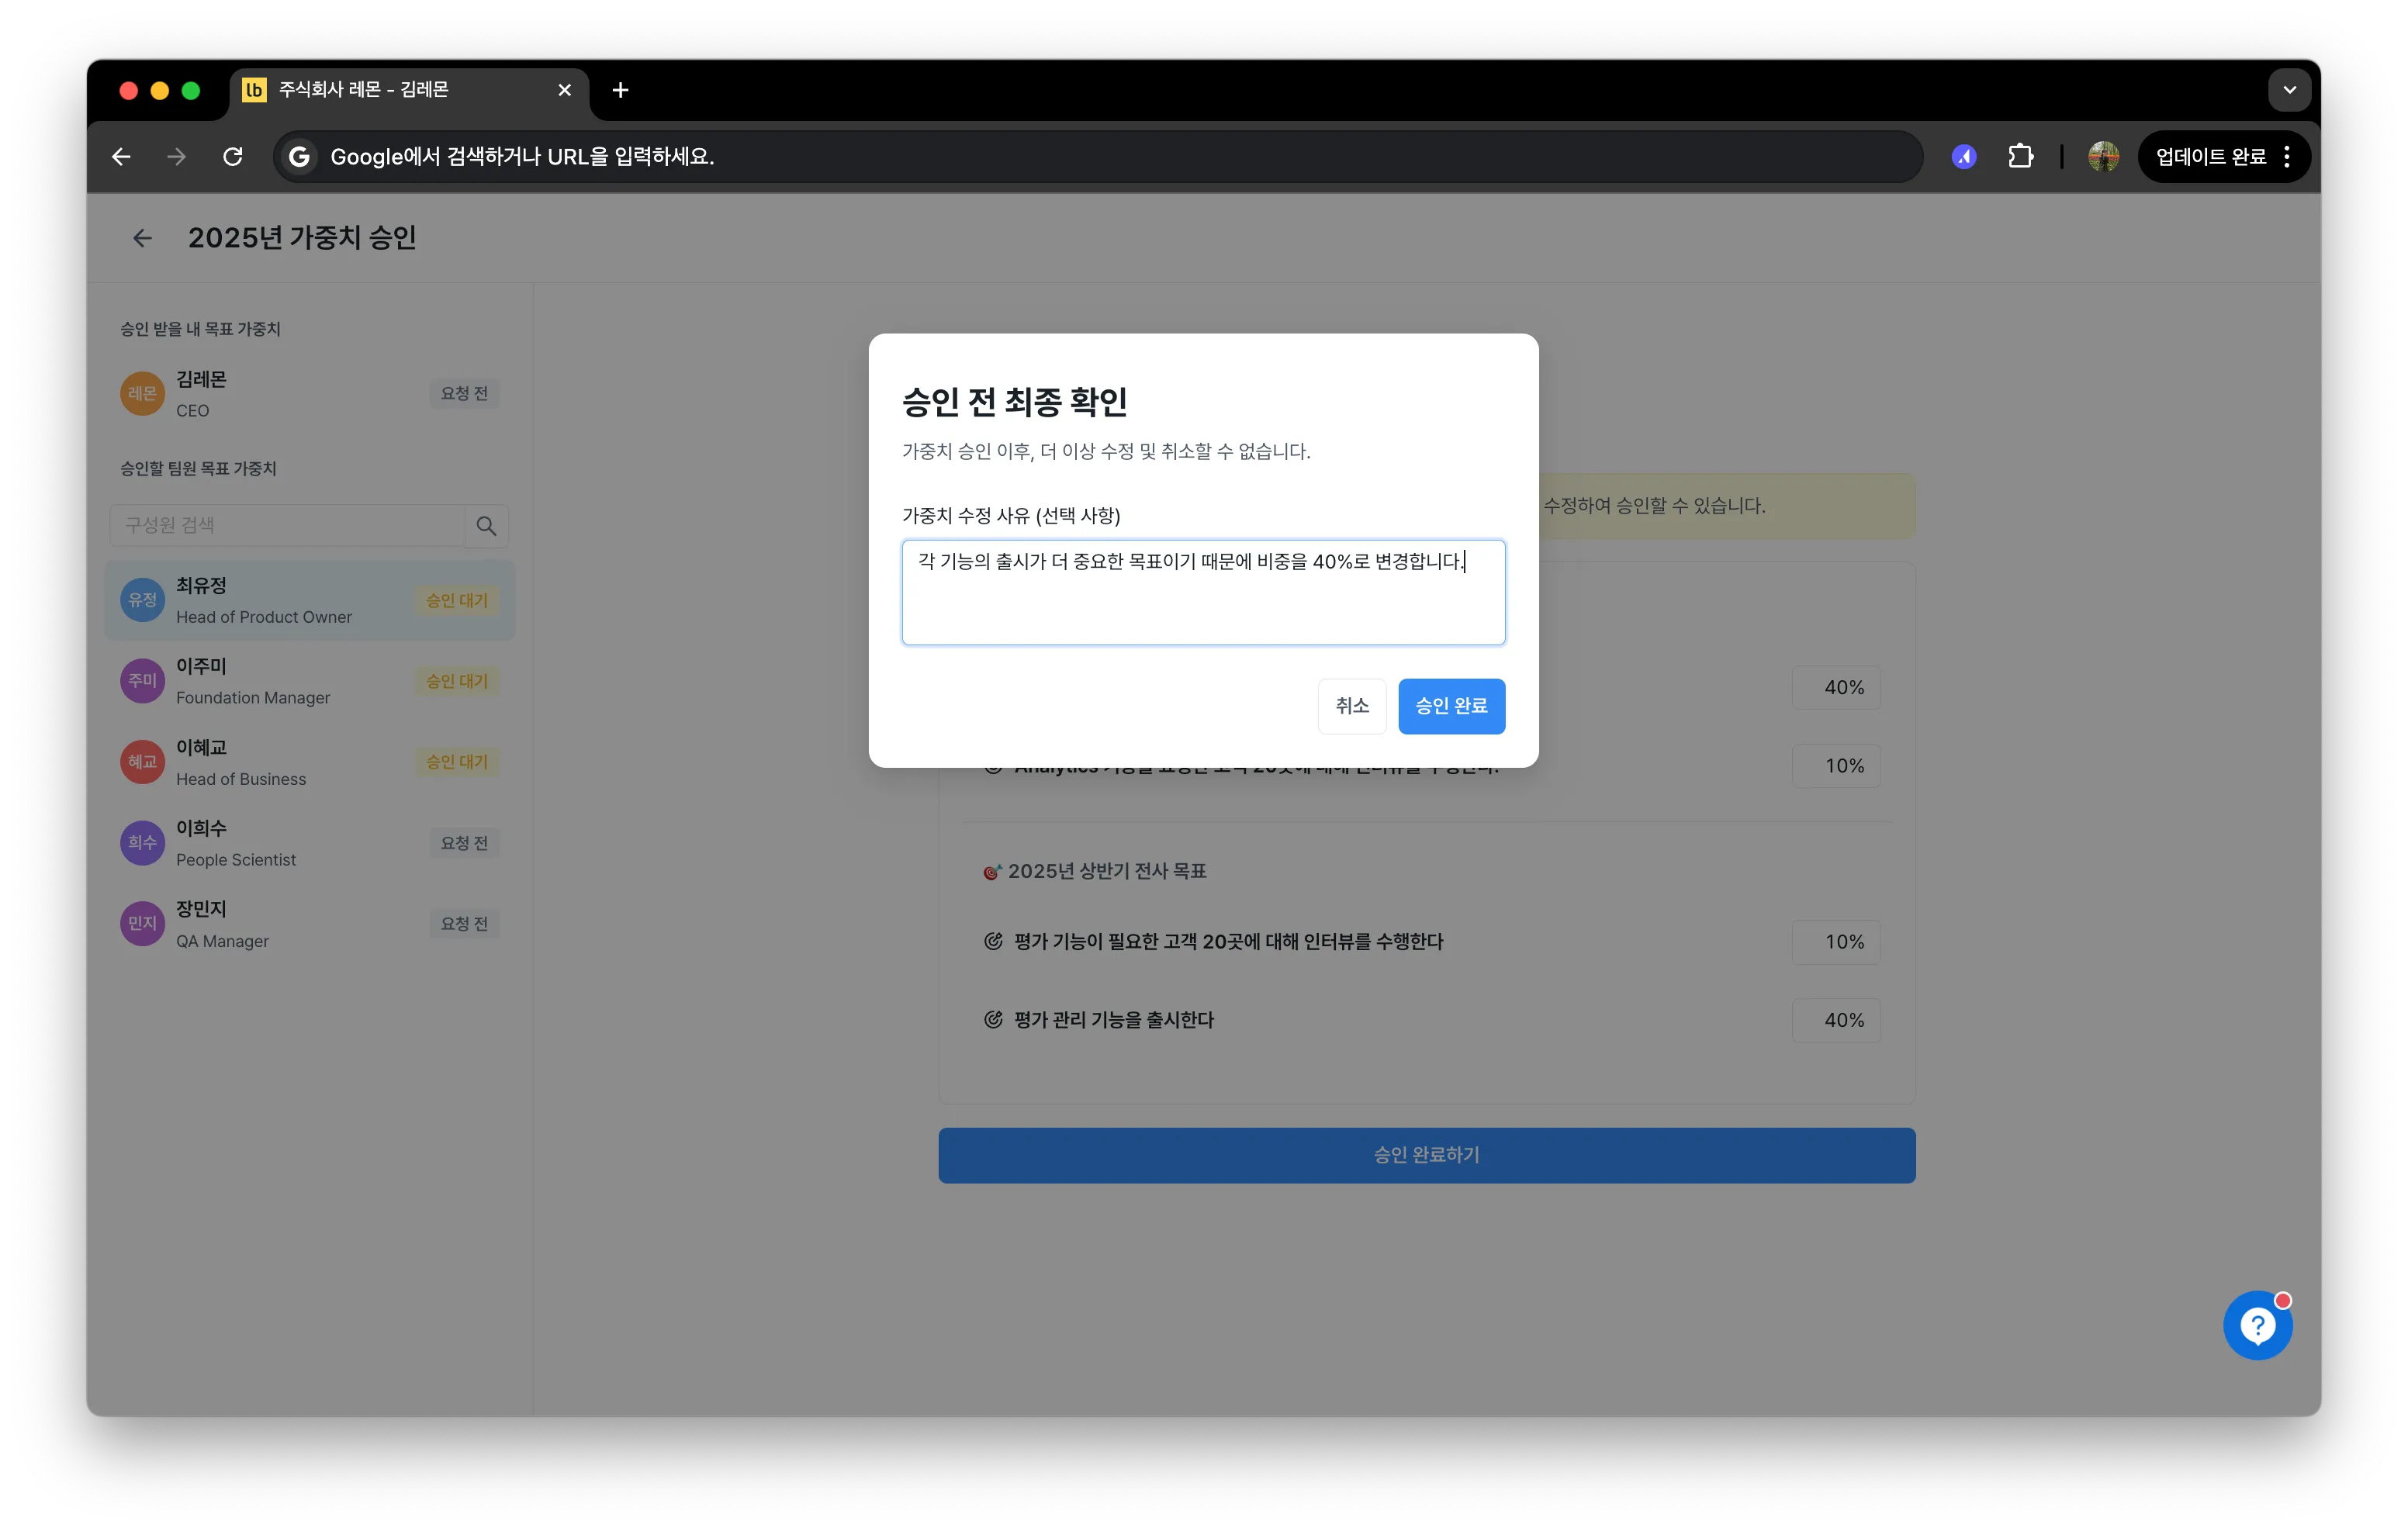The width and height of the screenshot is (2408, 1531).
Task: Open the Chrome three-dot menu
Action: click(2287, 157)
